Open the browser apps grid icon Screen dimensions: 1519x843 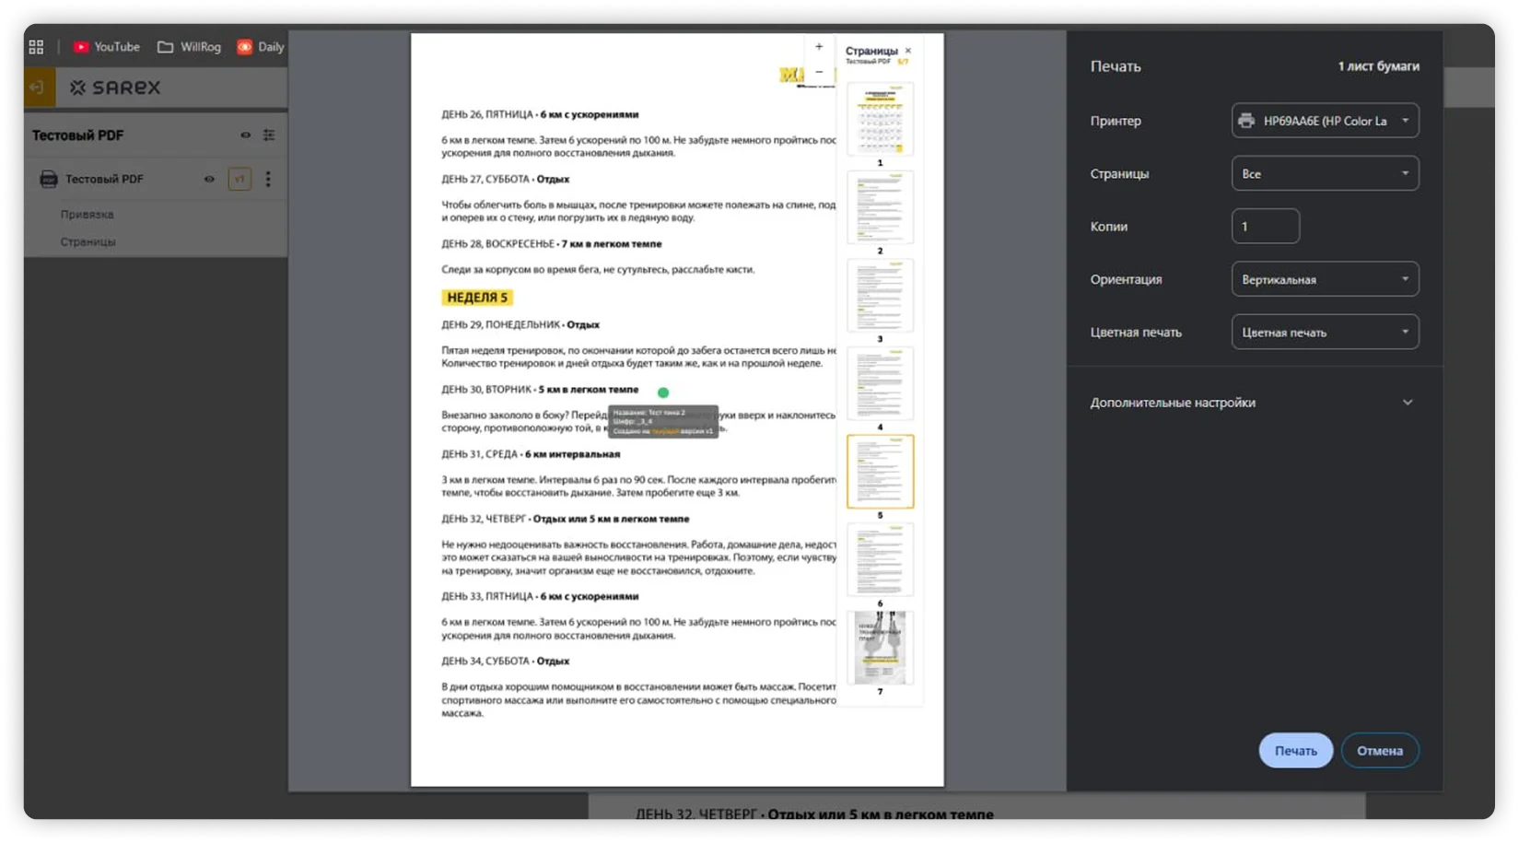click(x=36, y=46)
